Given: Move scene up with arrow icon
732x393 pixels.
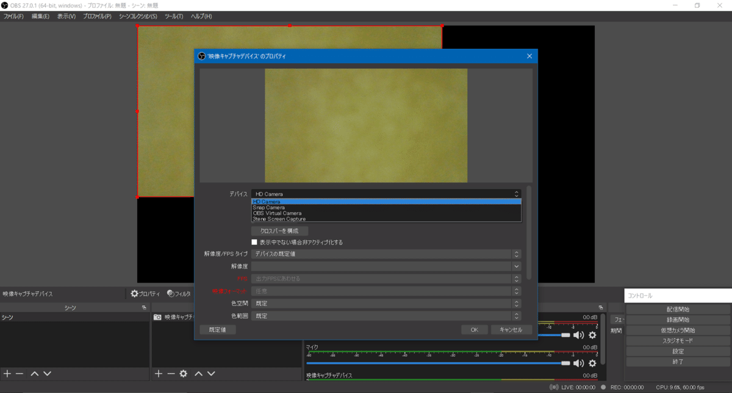Looking at the screenshot, I should click(35, 373).
